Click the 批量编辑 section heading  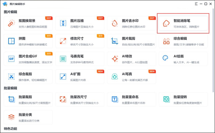[x=10, y=88]
